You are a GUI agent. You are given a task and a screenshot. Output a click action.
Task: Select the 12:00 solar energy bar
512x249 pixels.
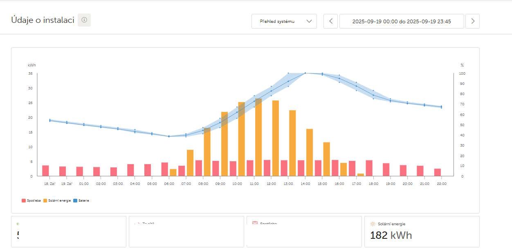coord(276,138)
